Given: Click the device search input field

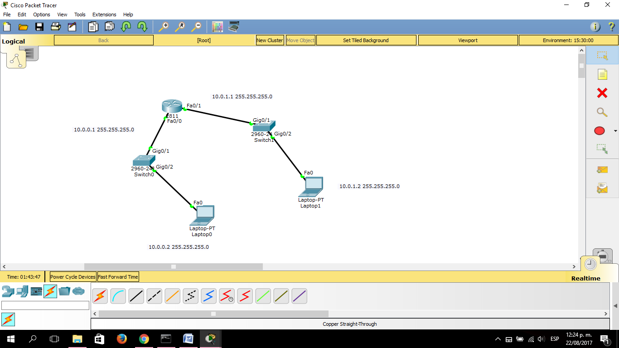Looking at the screenshot, I should [45, 305].
